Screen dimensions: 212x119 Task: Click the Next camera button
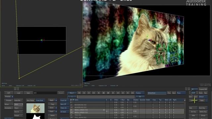pos(174,93)
